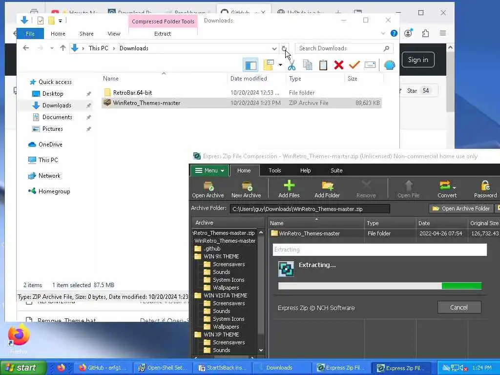This screenshot has height=375, width=500.
Task: Click the Open Archive icon in Express Zip
Action: pyautogui.click(x=208, y=189)
